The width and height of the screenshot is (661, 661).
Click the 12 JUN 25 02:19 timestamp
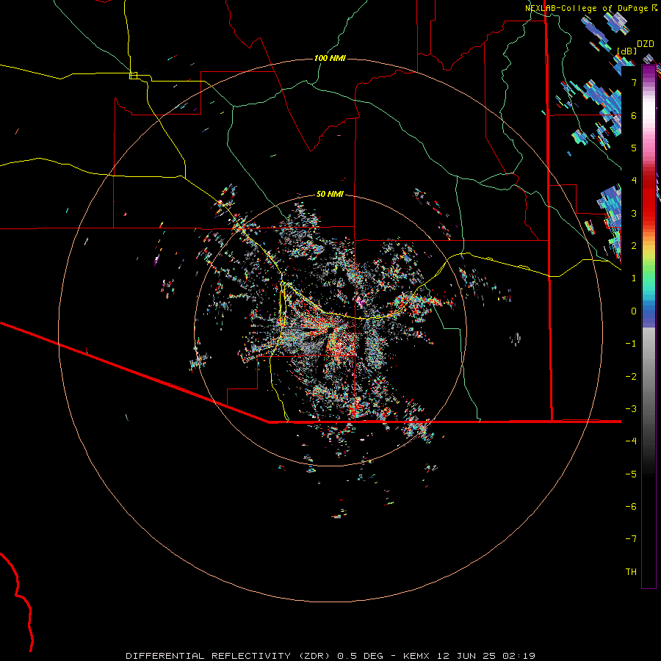coord(485,656)
